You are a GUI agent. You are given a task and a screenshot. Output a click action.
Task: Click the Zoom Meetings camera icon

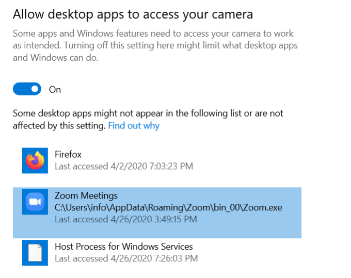[35, 202]
